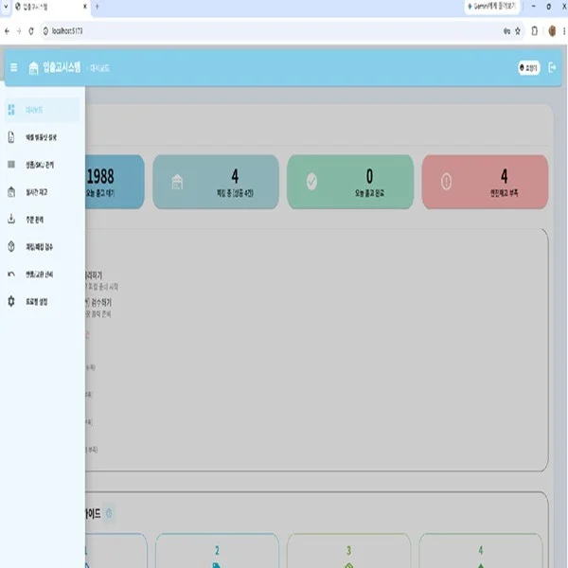Image resolution: width=568 pixels, height=568 pixels.
Task: Open the stat card showing 4 with warehouse icon
Action: [216, 182]
